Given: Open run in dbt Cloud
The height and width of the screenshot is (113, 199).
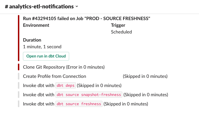Looking at the screenshot, I should point(46,56).
